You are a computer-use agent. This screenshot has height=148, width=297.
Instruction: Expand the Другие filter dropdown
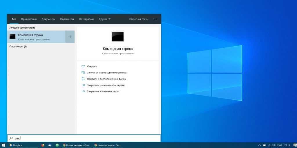[104, 19]
